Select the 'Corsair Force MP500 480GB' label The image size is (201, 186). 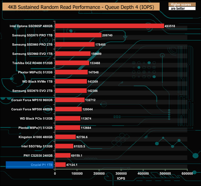point(32,109)
